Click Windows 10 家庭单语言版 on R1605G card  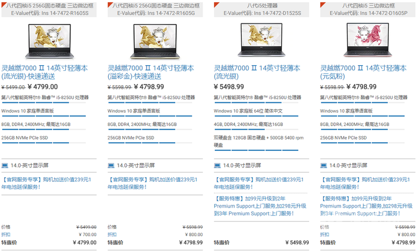click(133, 111)
